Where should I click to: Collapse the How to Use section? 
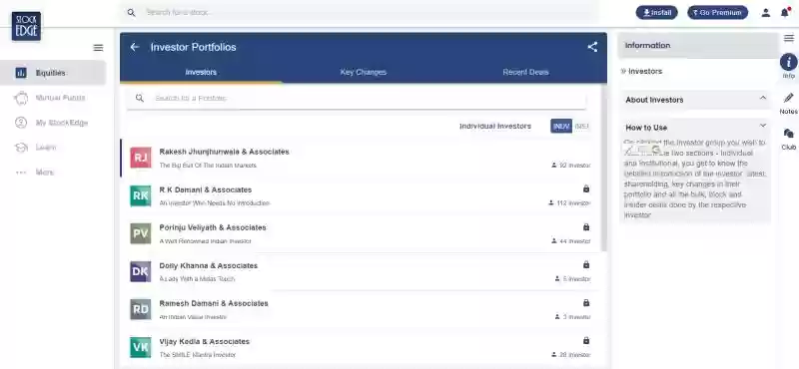(763, 126)
